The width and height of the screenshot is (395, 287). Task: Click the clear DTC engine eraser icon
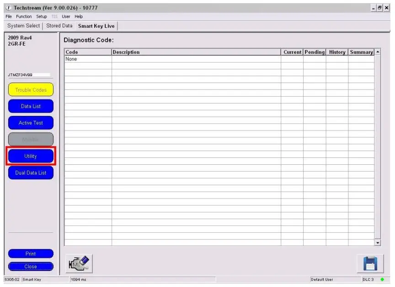[79, 263]
